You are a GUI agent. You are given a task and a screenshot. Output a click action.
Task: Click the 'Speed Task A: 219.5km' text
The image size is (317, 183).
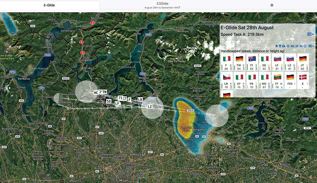pyautogui.click(x=242, y=34)
